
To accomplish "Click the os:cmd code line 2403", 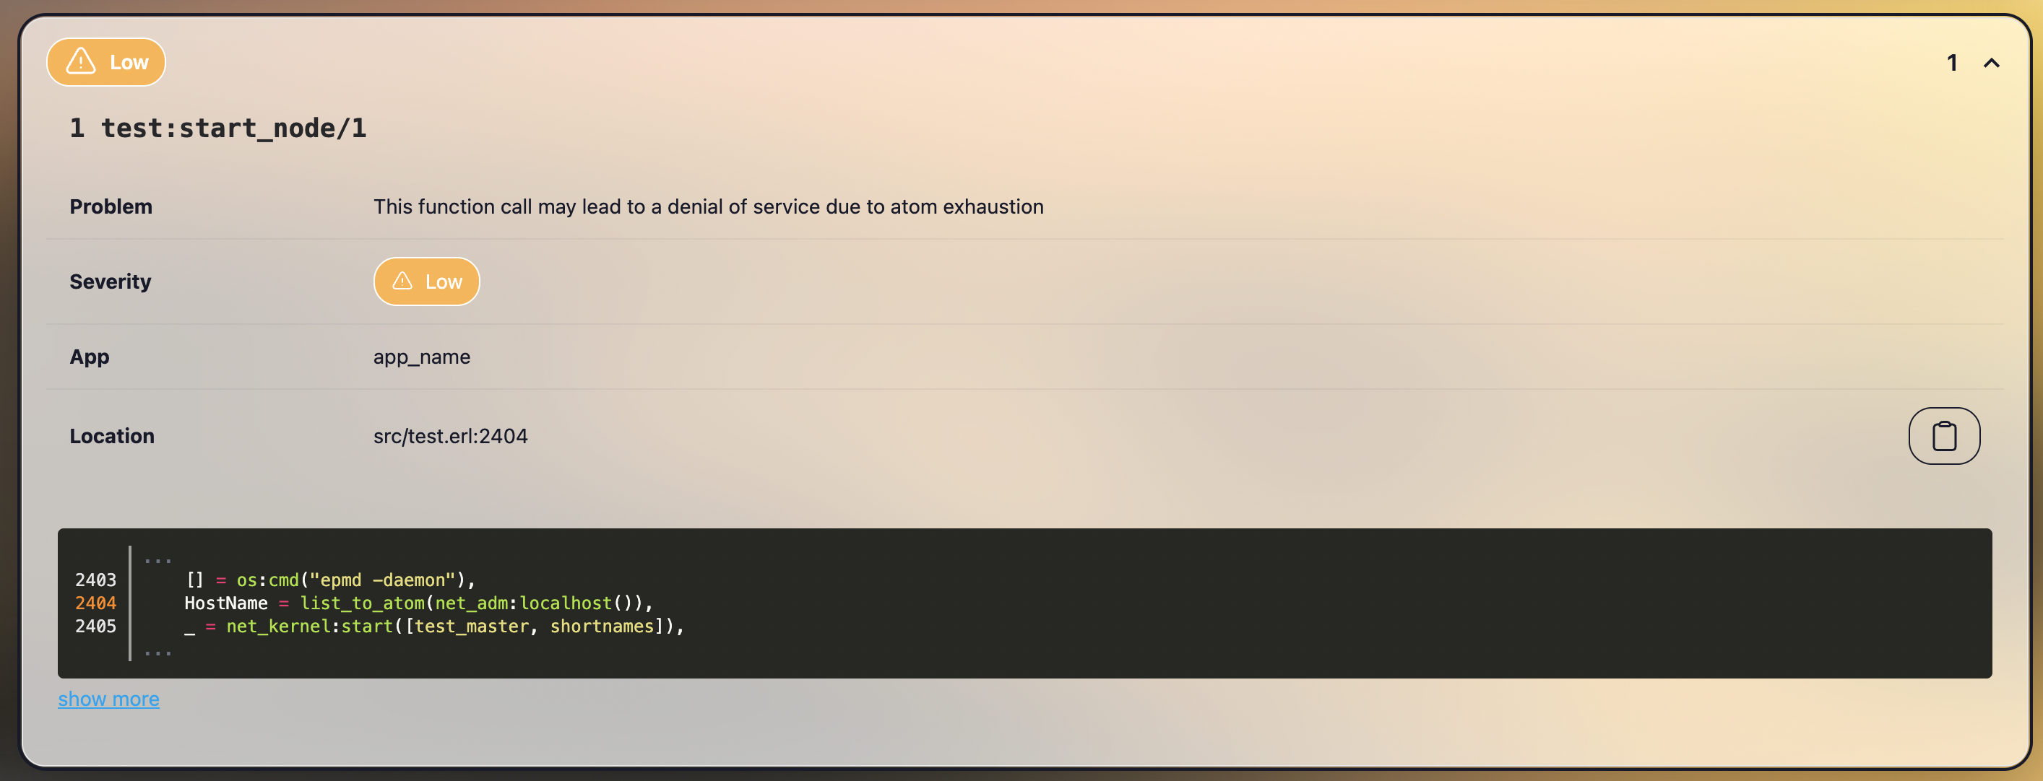I will (329, 580).
